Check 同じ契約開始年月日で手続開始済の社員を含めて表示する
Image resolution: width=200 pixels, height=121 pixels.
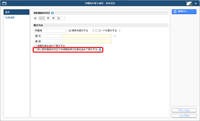35,50
